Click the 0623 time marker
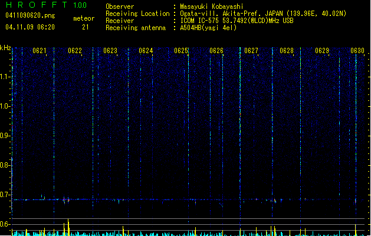This screenshot has width=371, height=236. [x=110, y=51]
